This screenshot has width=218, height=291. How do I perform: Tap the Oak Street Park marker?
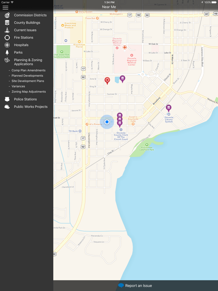(x=62, y=52)
